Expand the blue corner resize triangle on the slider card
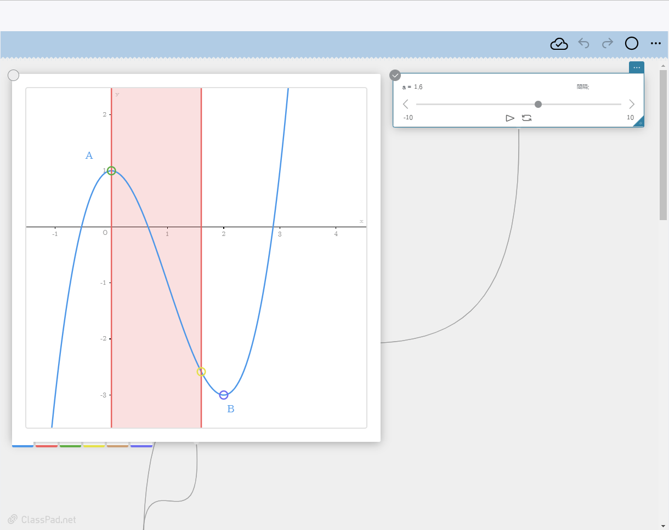 pyautogui.click(x=639, y=124)
